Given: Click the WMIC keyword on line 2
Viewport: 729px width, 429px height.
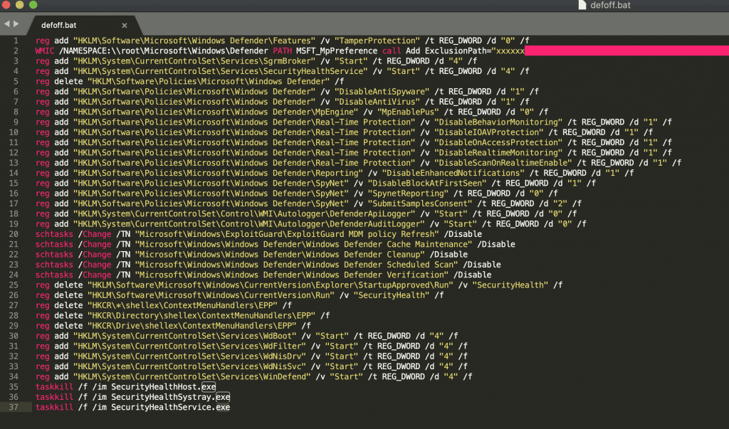Looking at the screenshot, I should 46,51.
